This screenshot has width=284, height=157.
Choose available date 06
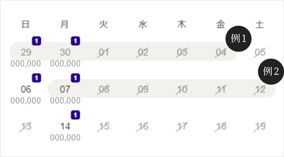[x=26, y=89]
